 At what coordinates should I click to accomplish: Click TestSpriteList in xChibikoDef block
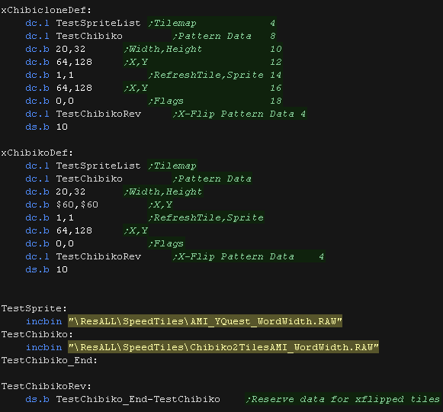[98, 166]
